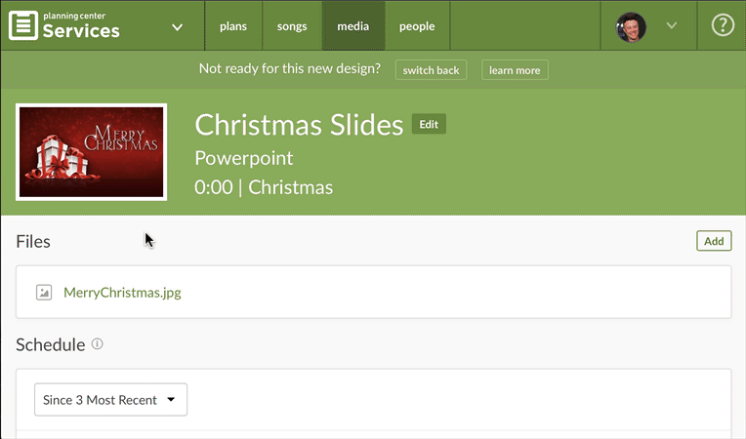Open the MerryChristmas.jpg file link
The height and width of the screenshot is (439, 746).
122,293
